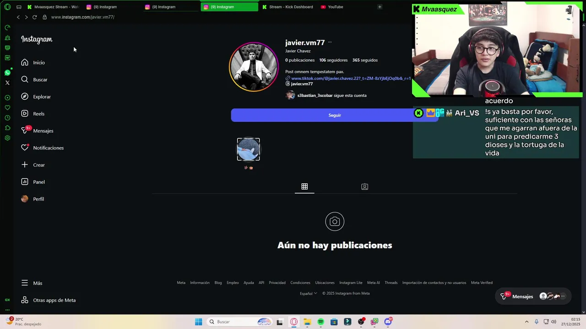This screenshot has width=586, height=329.
Task: Open File Explorer from the taskbar
Action: pos(307,322)
